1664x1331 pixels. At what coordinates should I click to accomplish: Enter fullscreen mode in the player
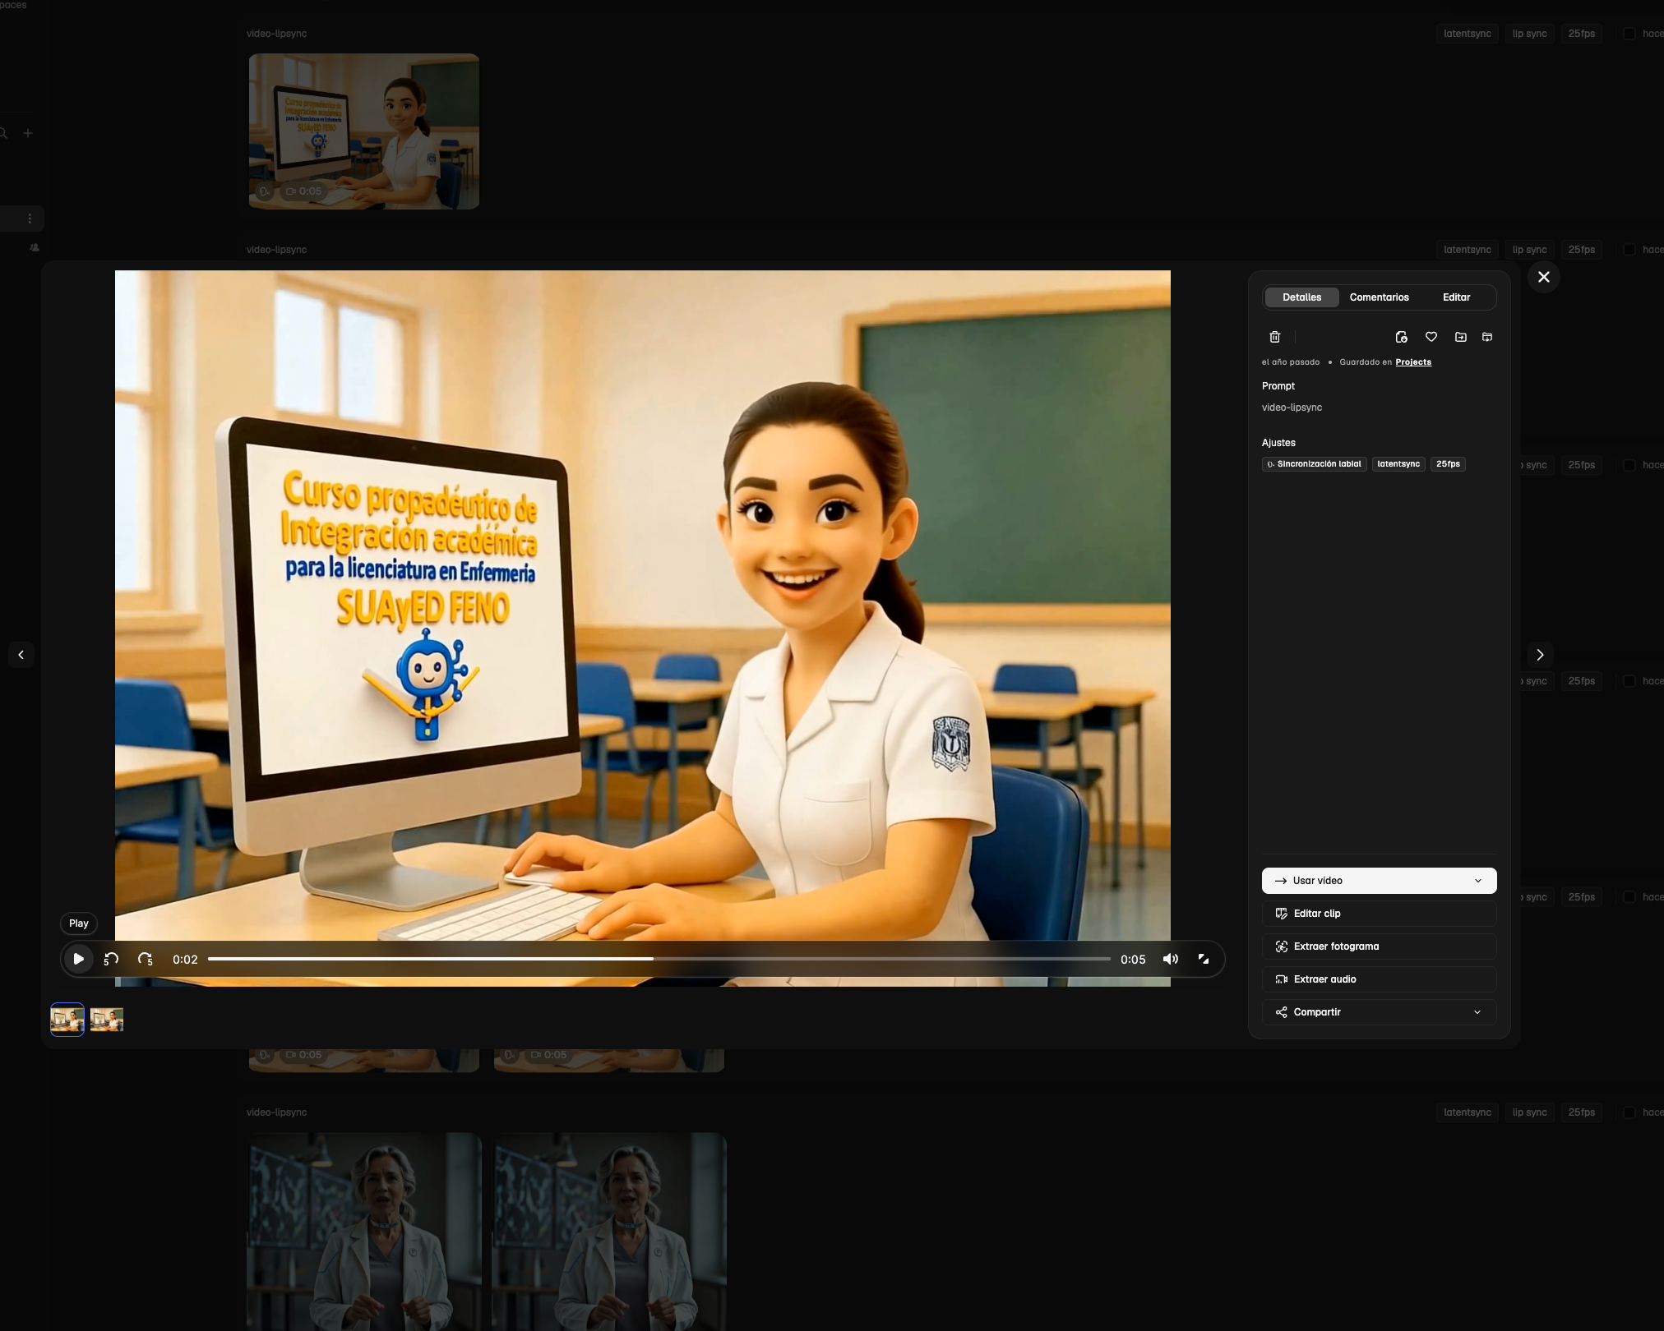tap(1204, 959)
